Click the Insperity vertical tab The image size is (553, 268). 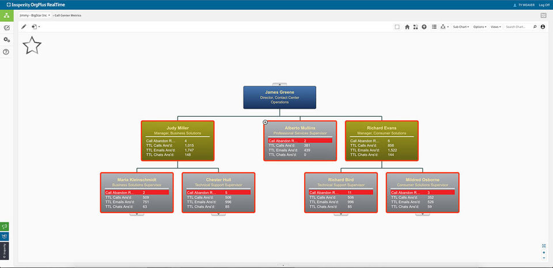(4, 251)
